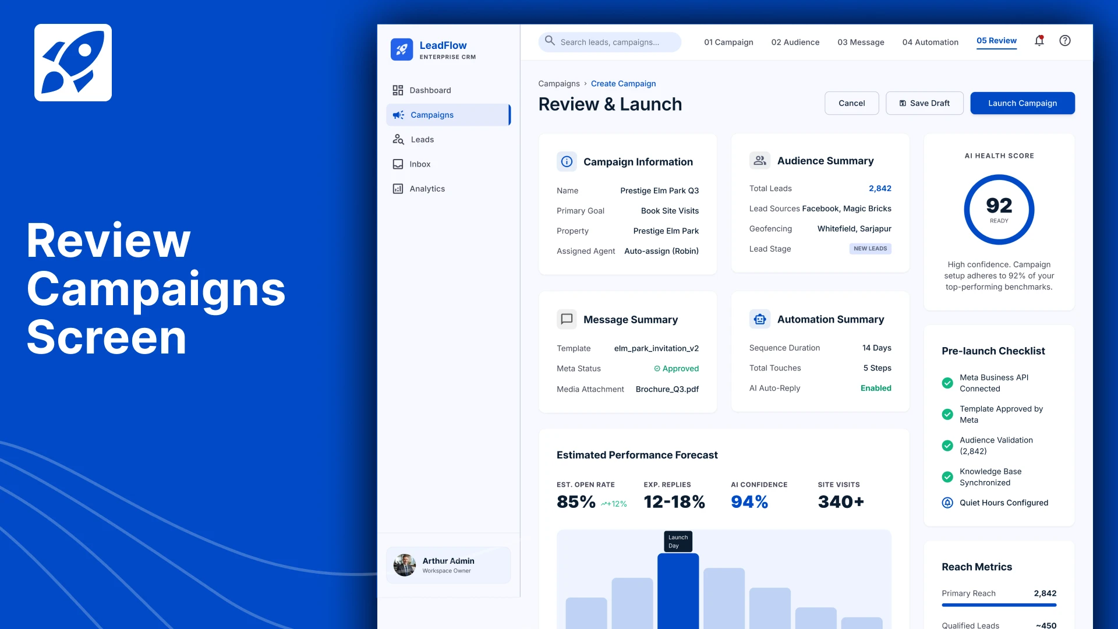
Task: Click the highlighted Launch Day bar
Action: 678,591
